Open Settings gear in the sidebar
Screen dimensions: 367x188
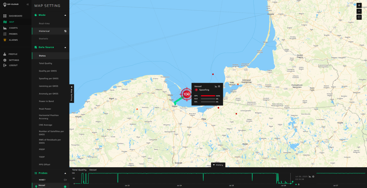click(x=5, y=60)
